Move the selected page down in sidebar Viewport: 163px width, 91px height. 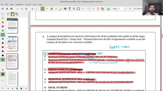pos(12,88)
